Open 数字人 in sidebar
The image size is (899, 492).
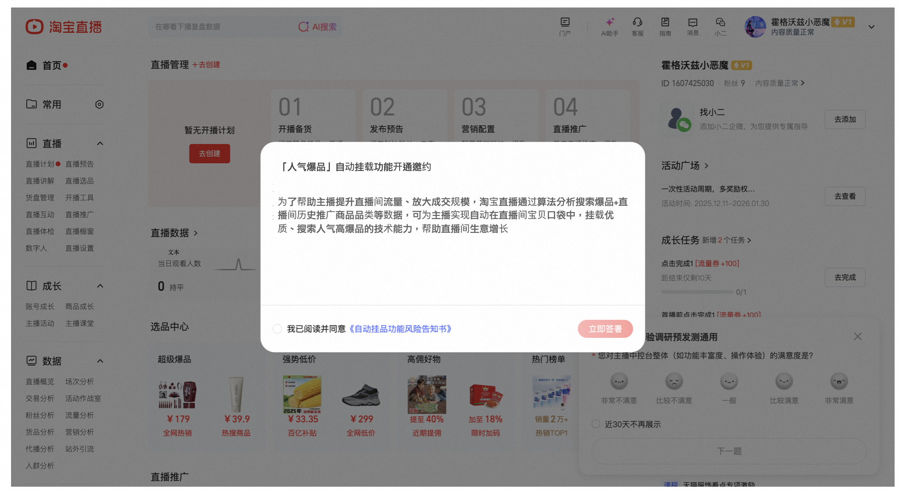point(36,248)
